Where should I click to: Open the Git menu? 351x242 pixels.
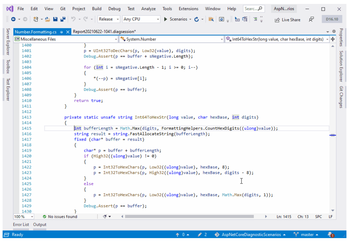(x=63, y=9)
